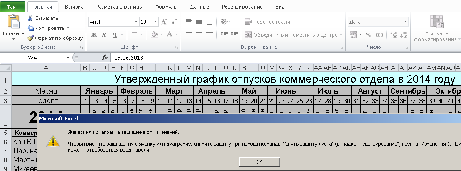Click Select All corner button
This screenshot has height=171, width=461.
pyautogui.click(x=5, y=68)
